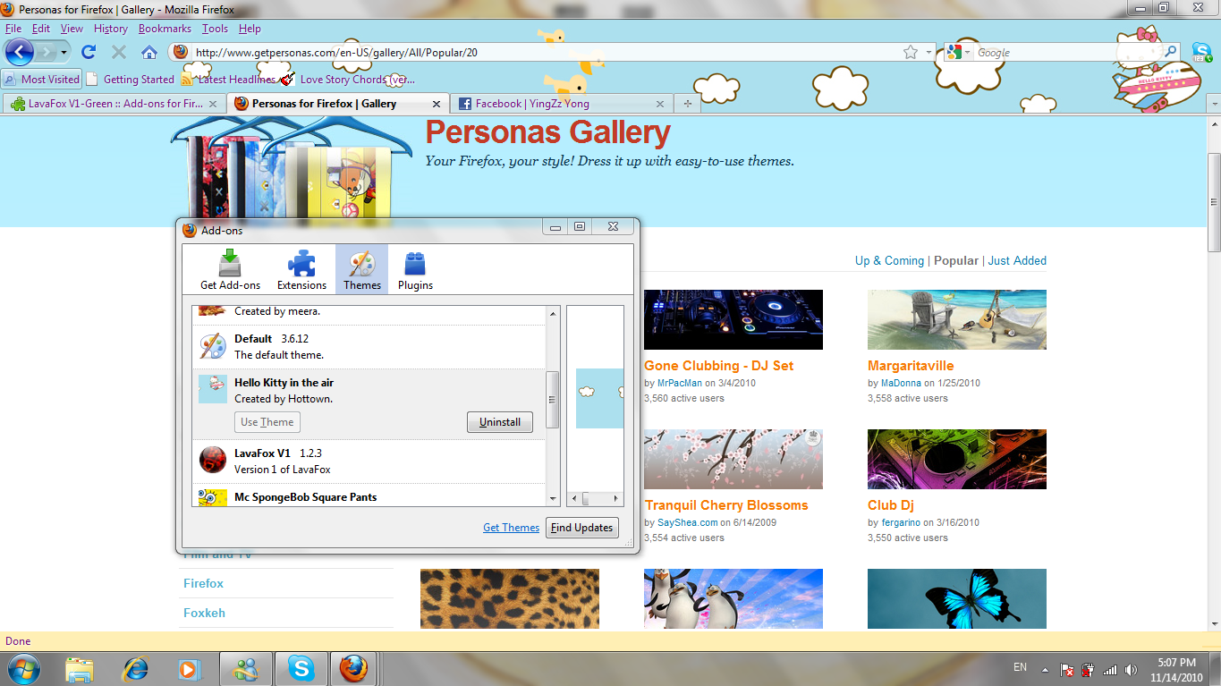Click the Find Updates button
The image size is (1221, 686).
(x=581, y=528)
